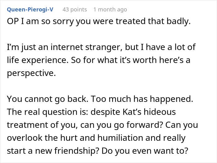Click the line starting 'treatment of you'
This screenshot has height=163, width=217.
coord(102,125)
